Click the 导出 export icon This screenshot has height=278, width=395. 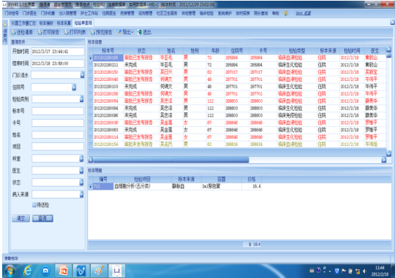click(119, 32)
